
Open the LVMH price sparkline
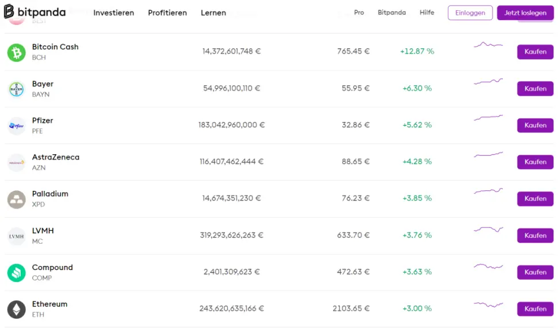pyautogui.click(x=488, y=229)
